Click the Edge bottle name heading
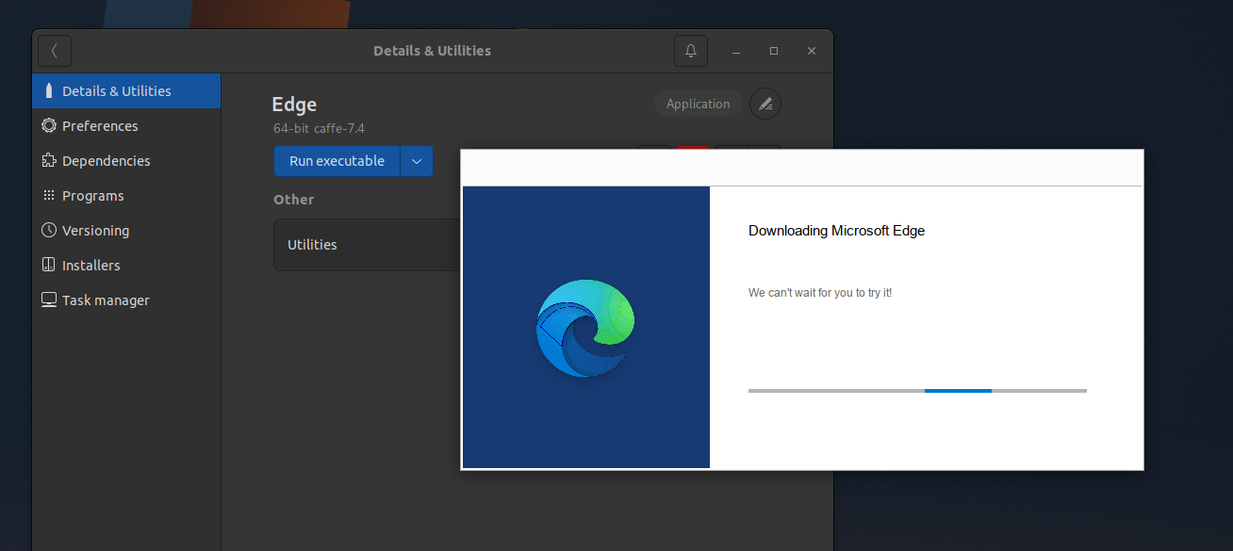 point(294,105)
